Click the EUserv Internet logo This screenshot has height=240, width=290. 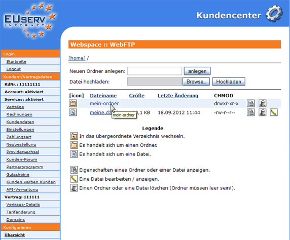pos(30,20)
